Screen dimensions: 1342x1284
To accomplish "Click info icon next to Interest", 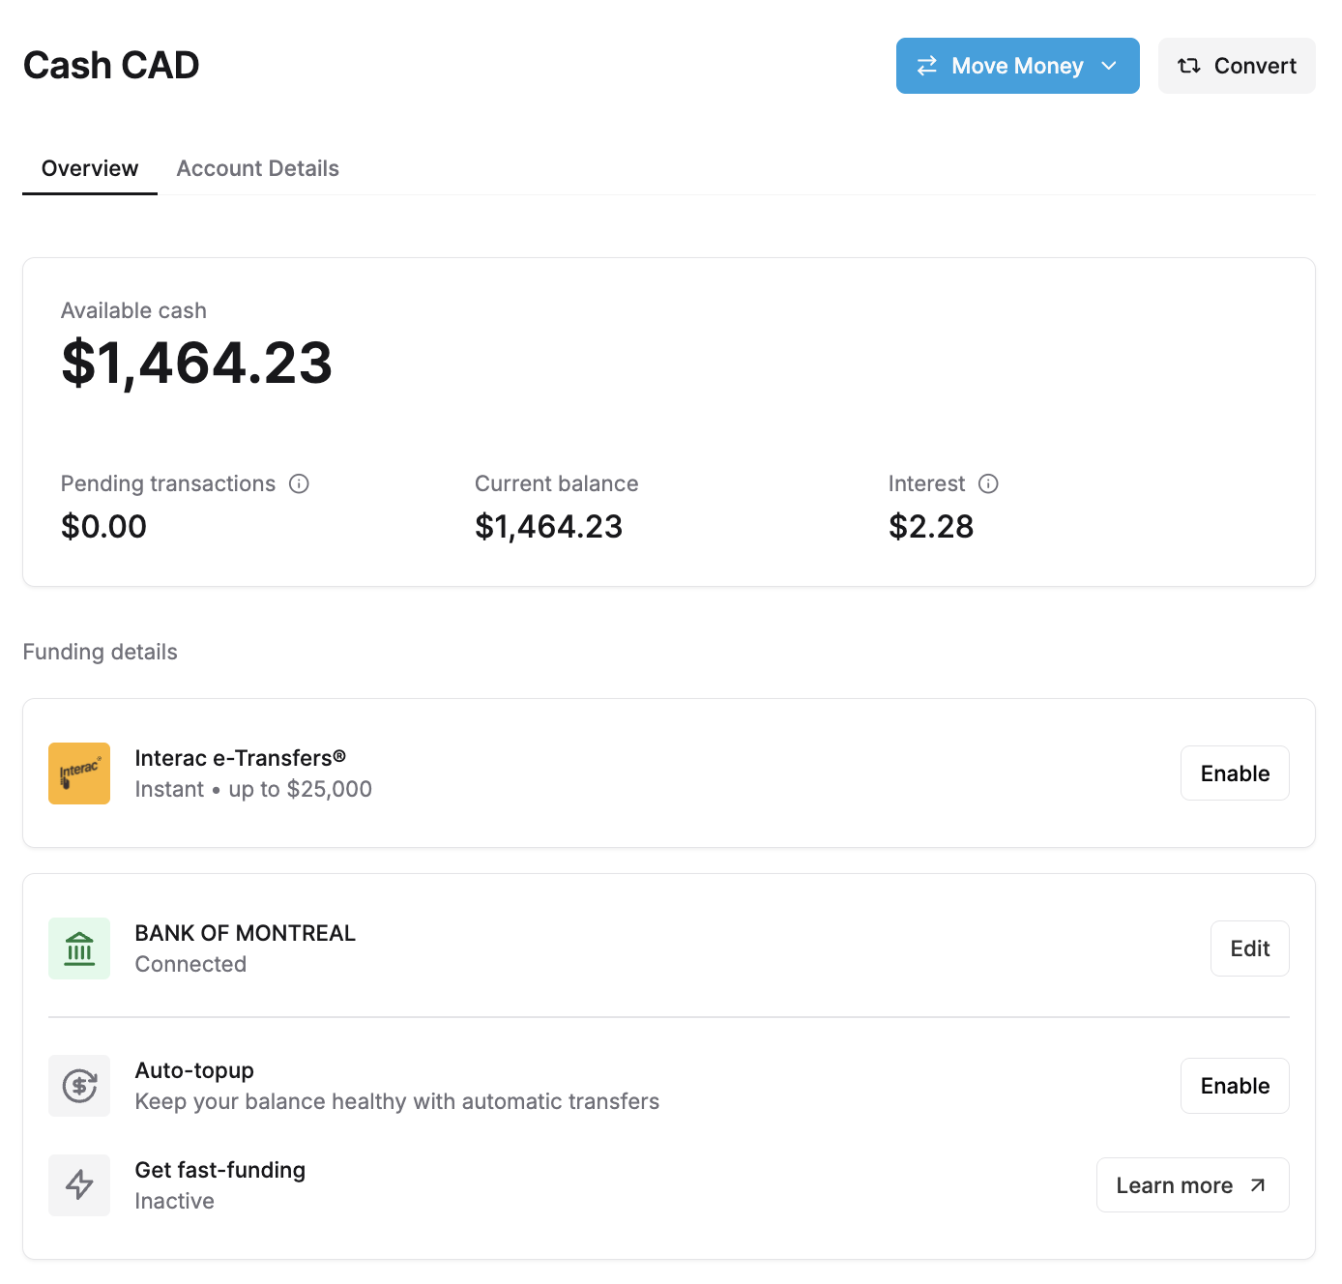I will click(x=988, y=483).
